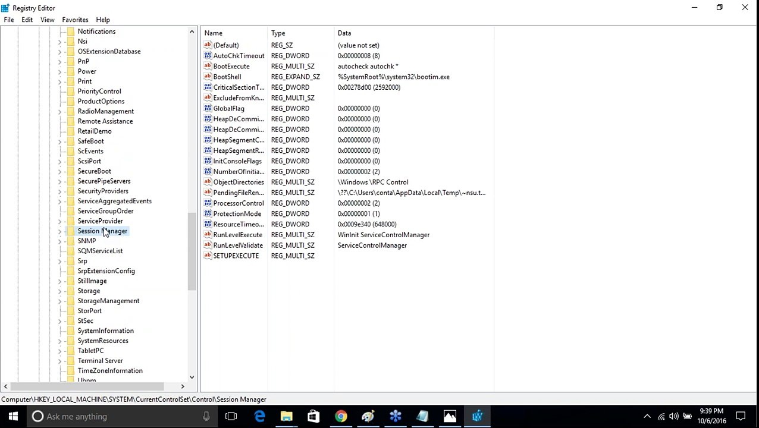
Task: Click the BootExecute string value icon
Action: [x=208, y=66]
